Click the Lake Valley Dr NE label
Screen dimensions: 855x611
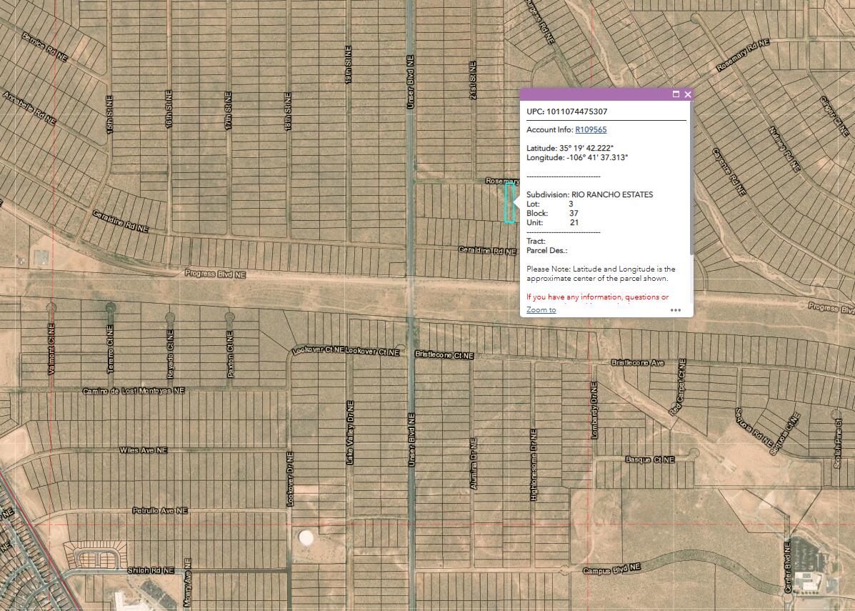(x=350, y=432)
